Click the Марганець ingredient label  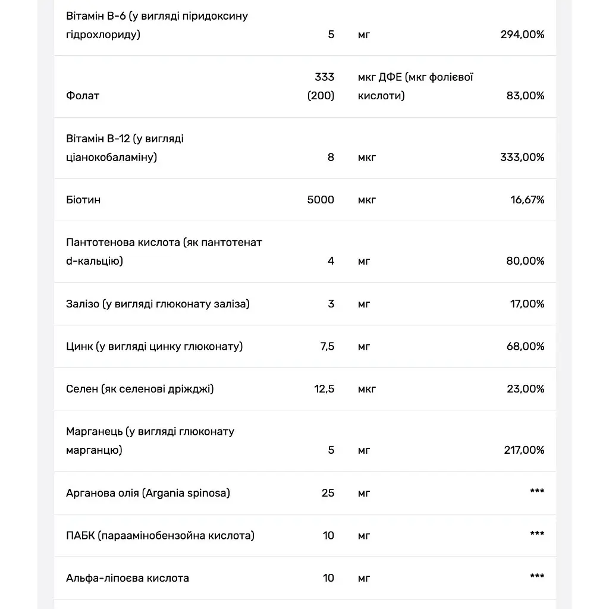[x=150, y=441]
